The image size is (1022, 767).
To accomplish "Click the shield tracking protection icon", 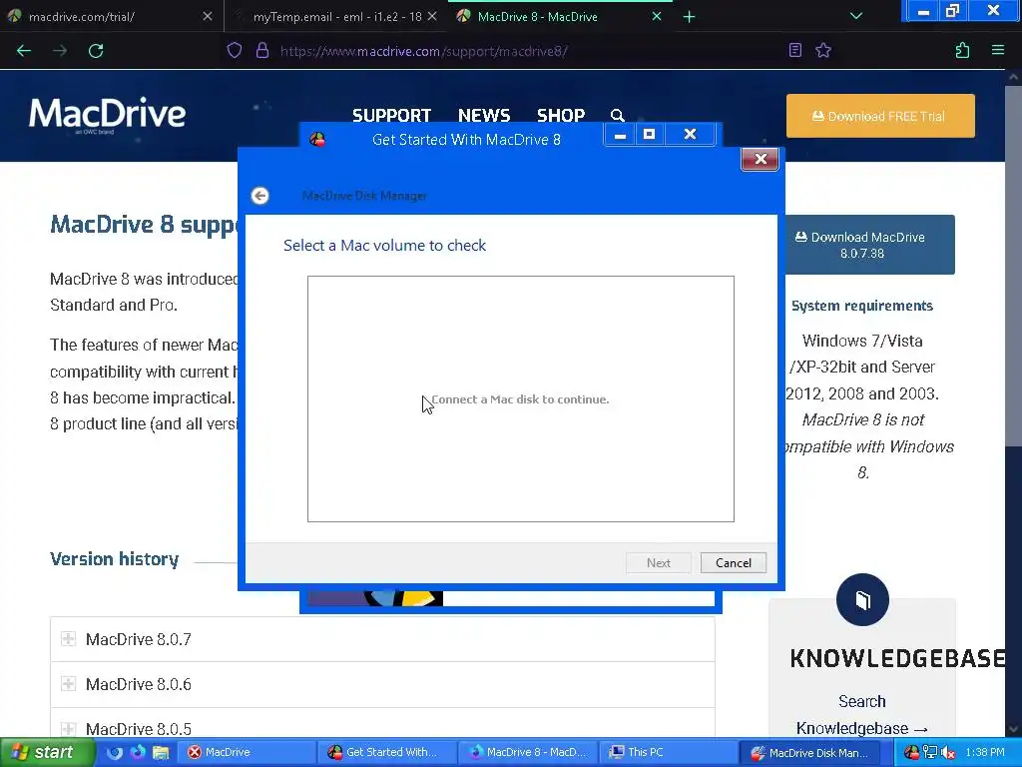I will [x=235, y=51].
